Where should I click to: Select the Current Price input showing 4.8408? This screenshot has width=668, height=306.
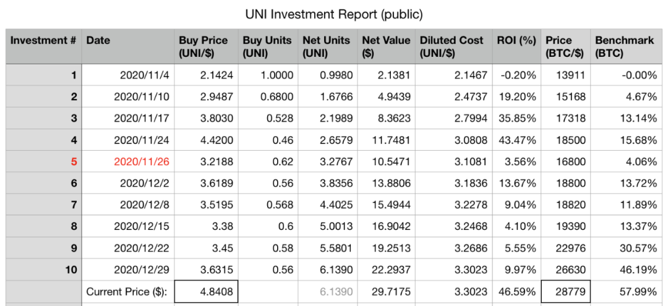point(205,291)
